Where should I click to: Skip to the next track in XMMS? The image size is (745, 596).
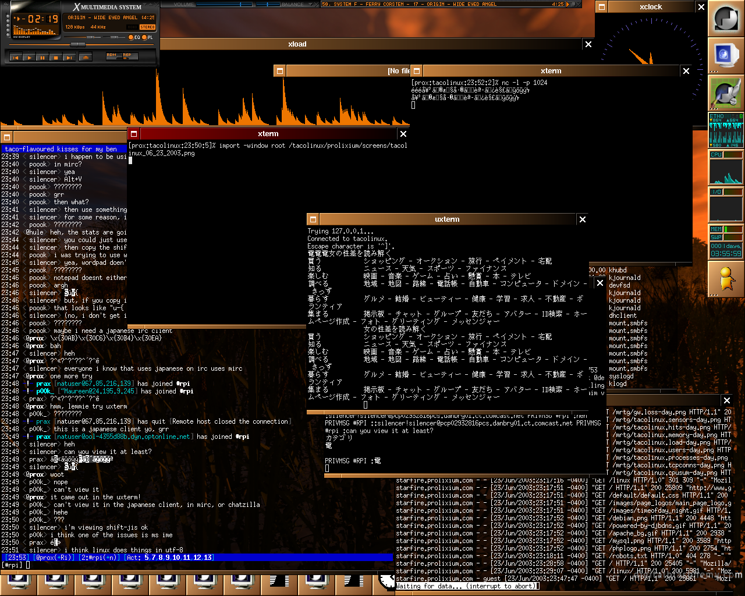click(x=69, y=58)
